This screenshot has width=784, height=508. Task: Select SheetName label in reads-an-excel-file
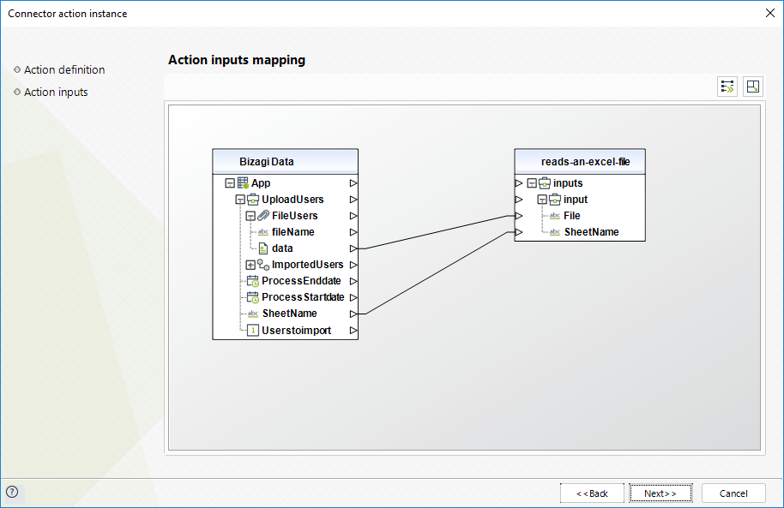[x=592, y=232]
